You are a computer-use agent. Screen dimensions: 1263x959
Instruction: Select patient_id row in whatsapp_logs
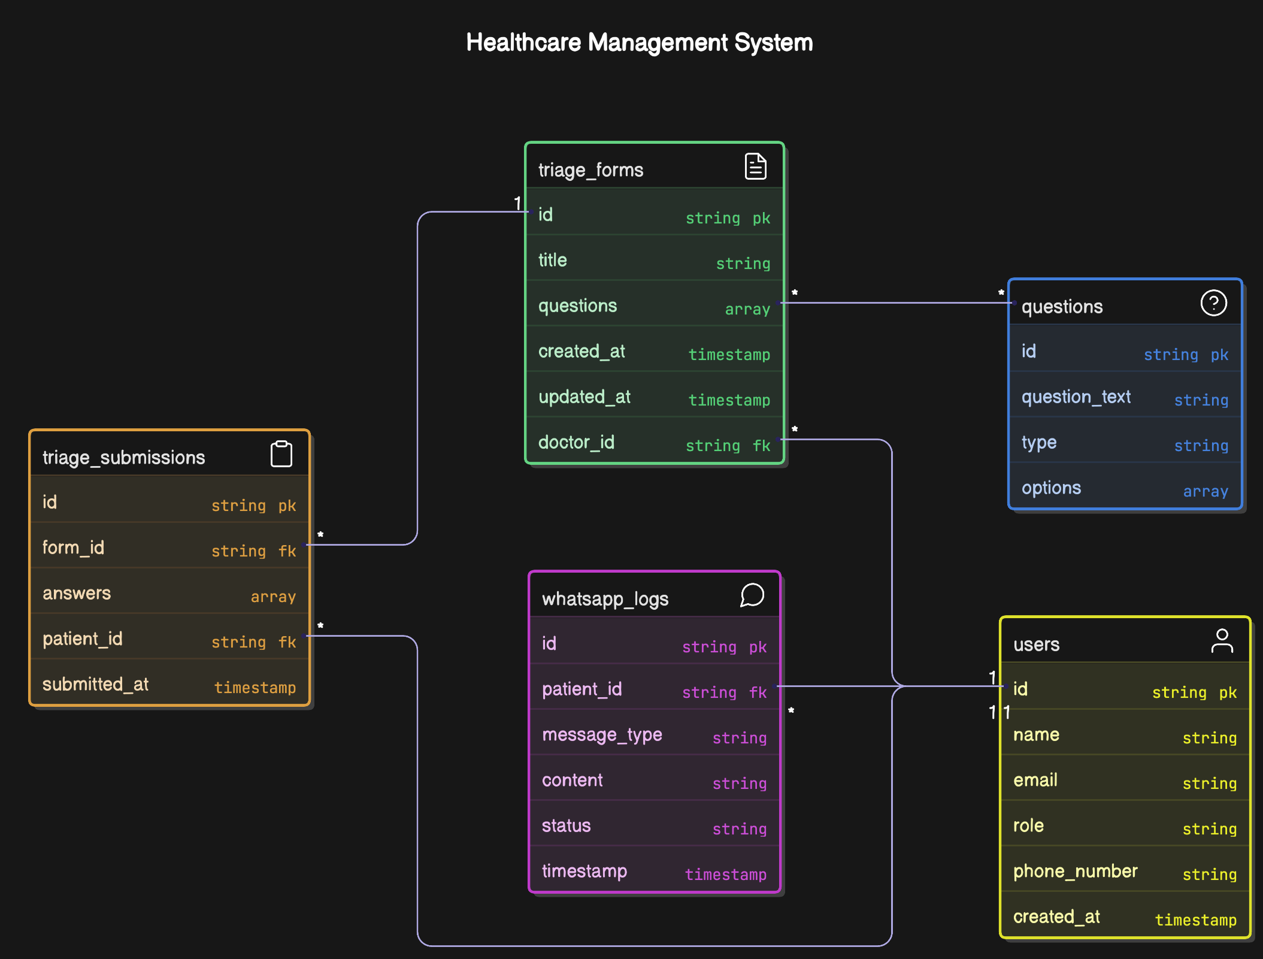click(x=654, y=689)
